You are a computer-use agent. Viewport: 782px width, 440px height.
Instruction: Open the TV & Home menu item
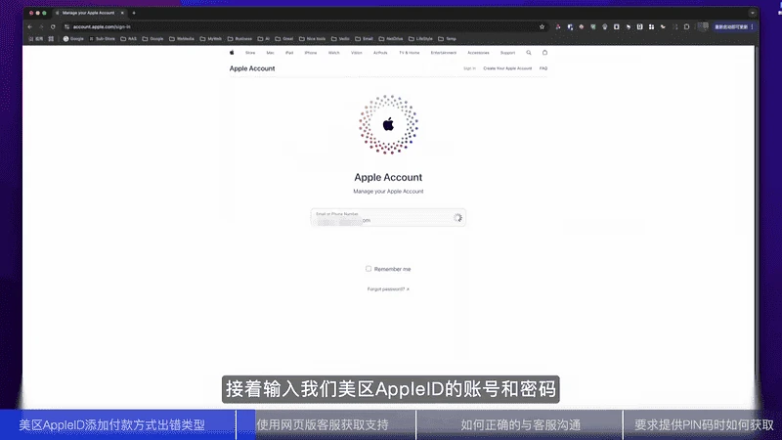coord(410,53)
